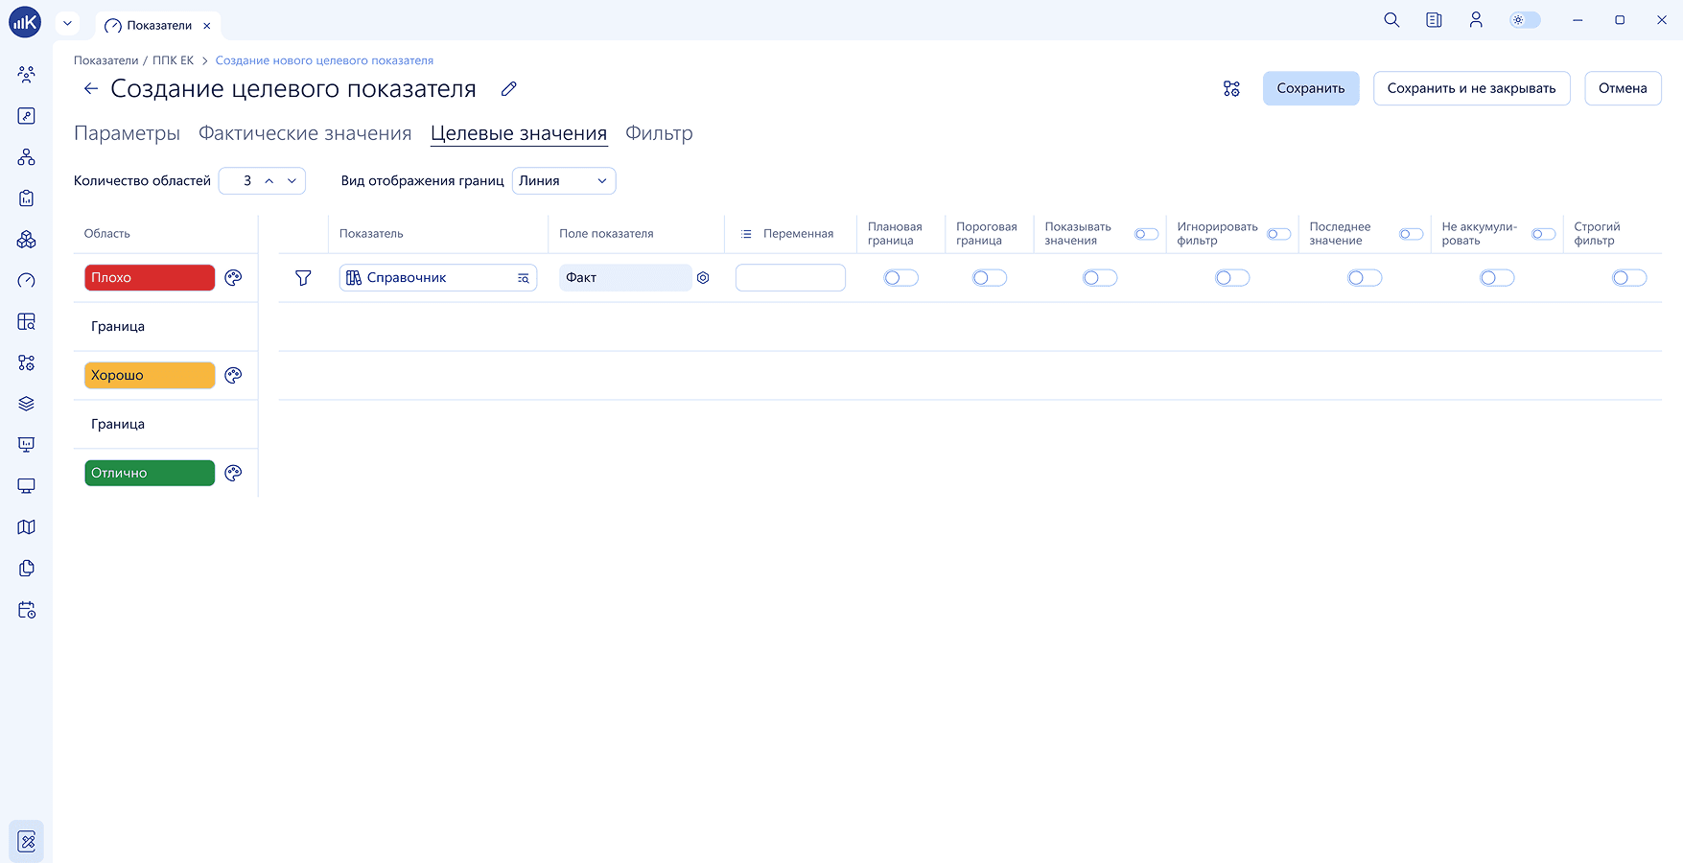
Task: Click the Отмена button
Action: coord(1623,88)
